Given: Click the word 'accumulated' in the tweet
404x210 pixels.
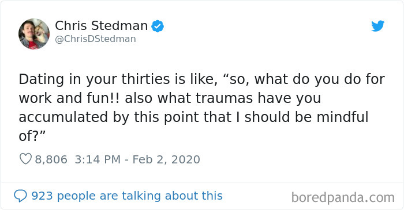Looking at the screenshot, I should click(63, 117).
